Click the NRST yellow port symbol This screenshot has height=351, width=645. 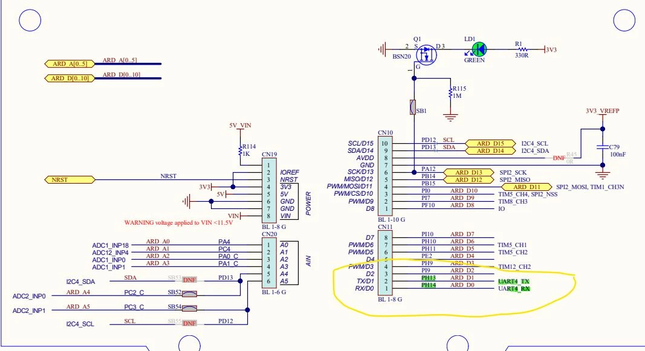[x=70, y=179]
